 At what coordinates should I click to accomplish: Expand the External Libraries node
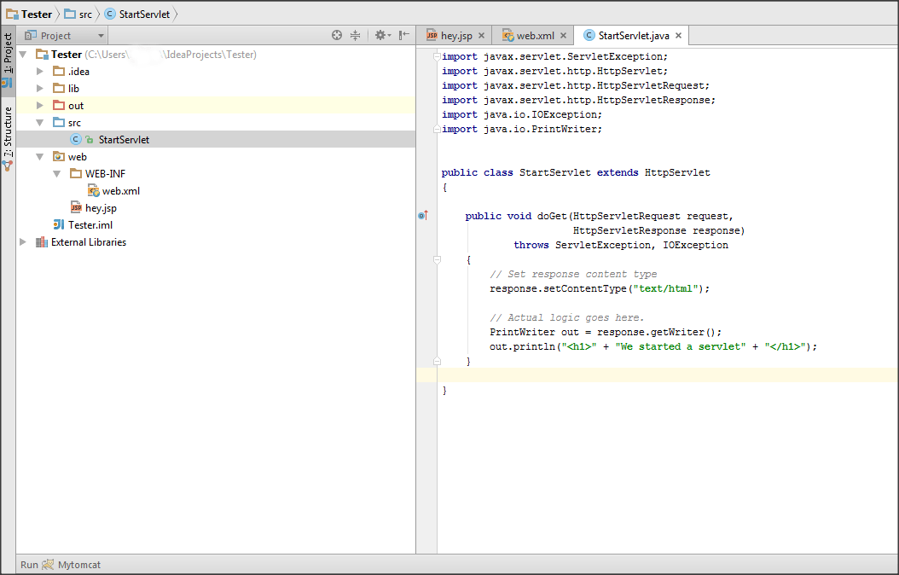[23, 242]
